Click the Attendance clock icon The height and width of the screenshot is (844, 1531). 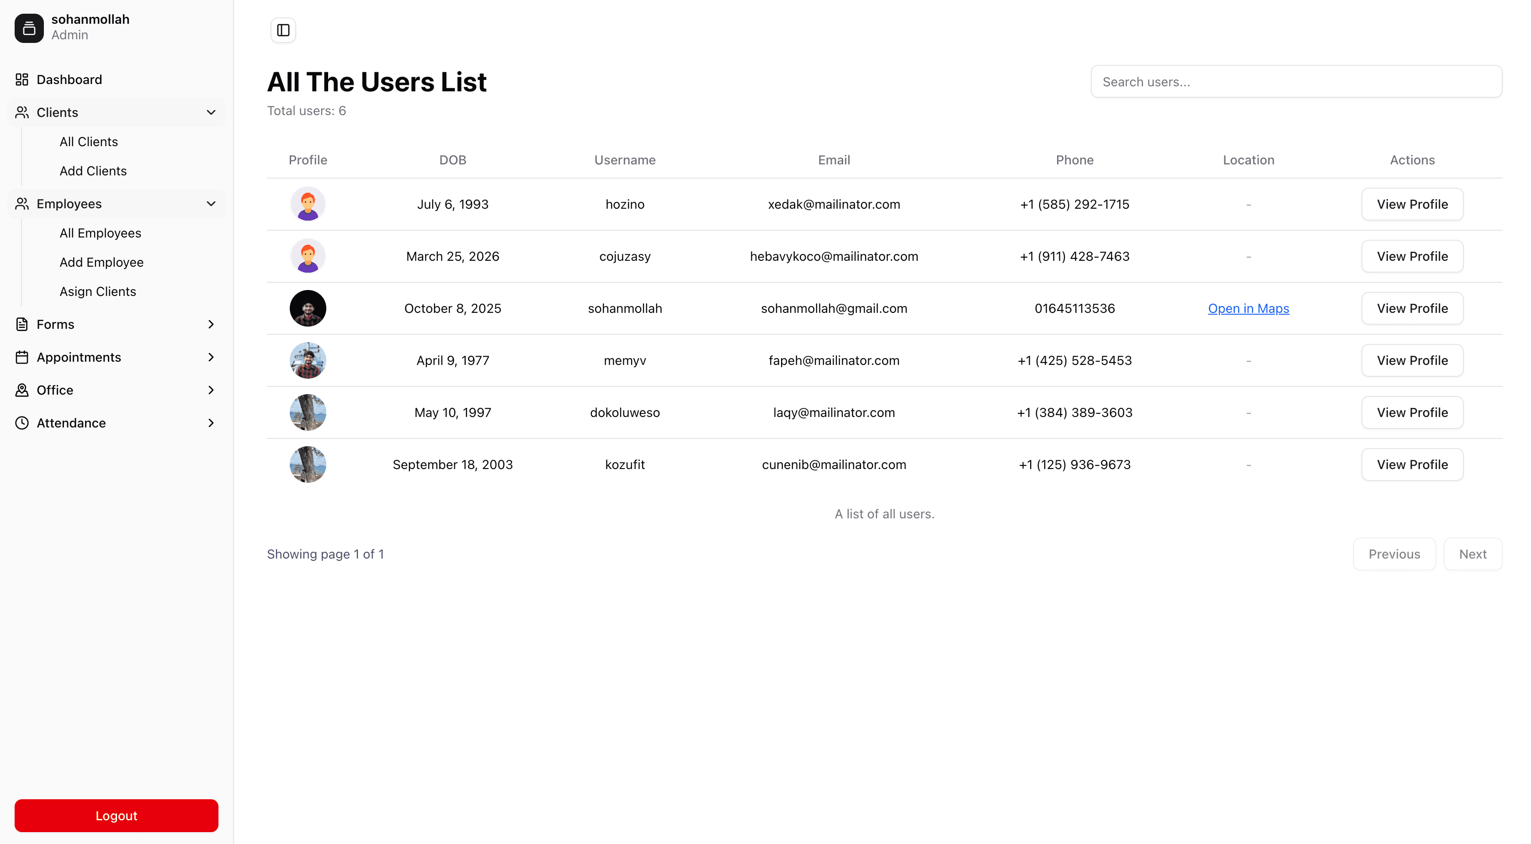22,423
